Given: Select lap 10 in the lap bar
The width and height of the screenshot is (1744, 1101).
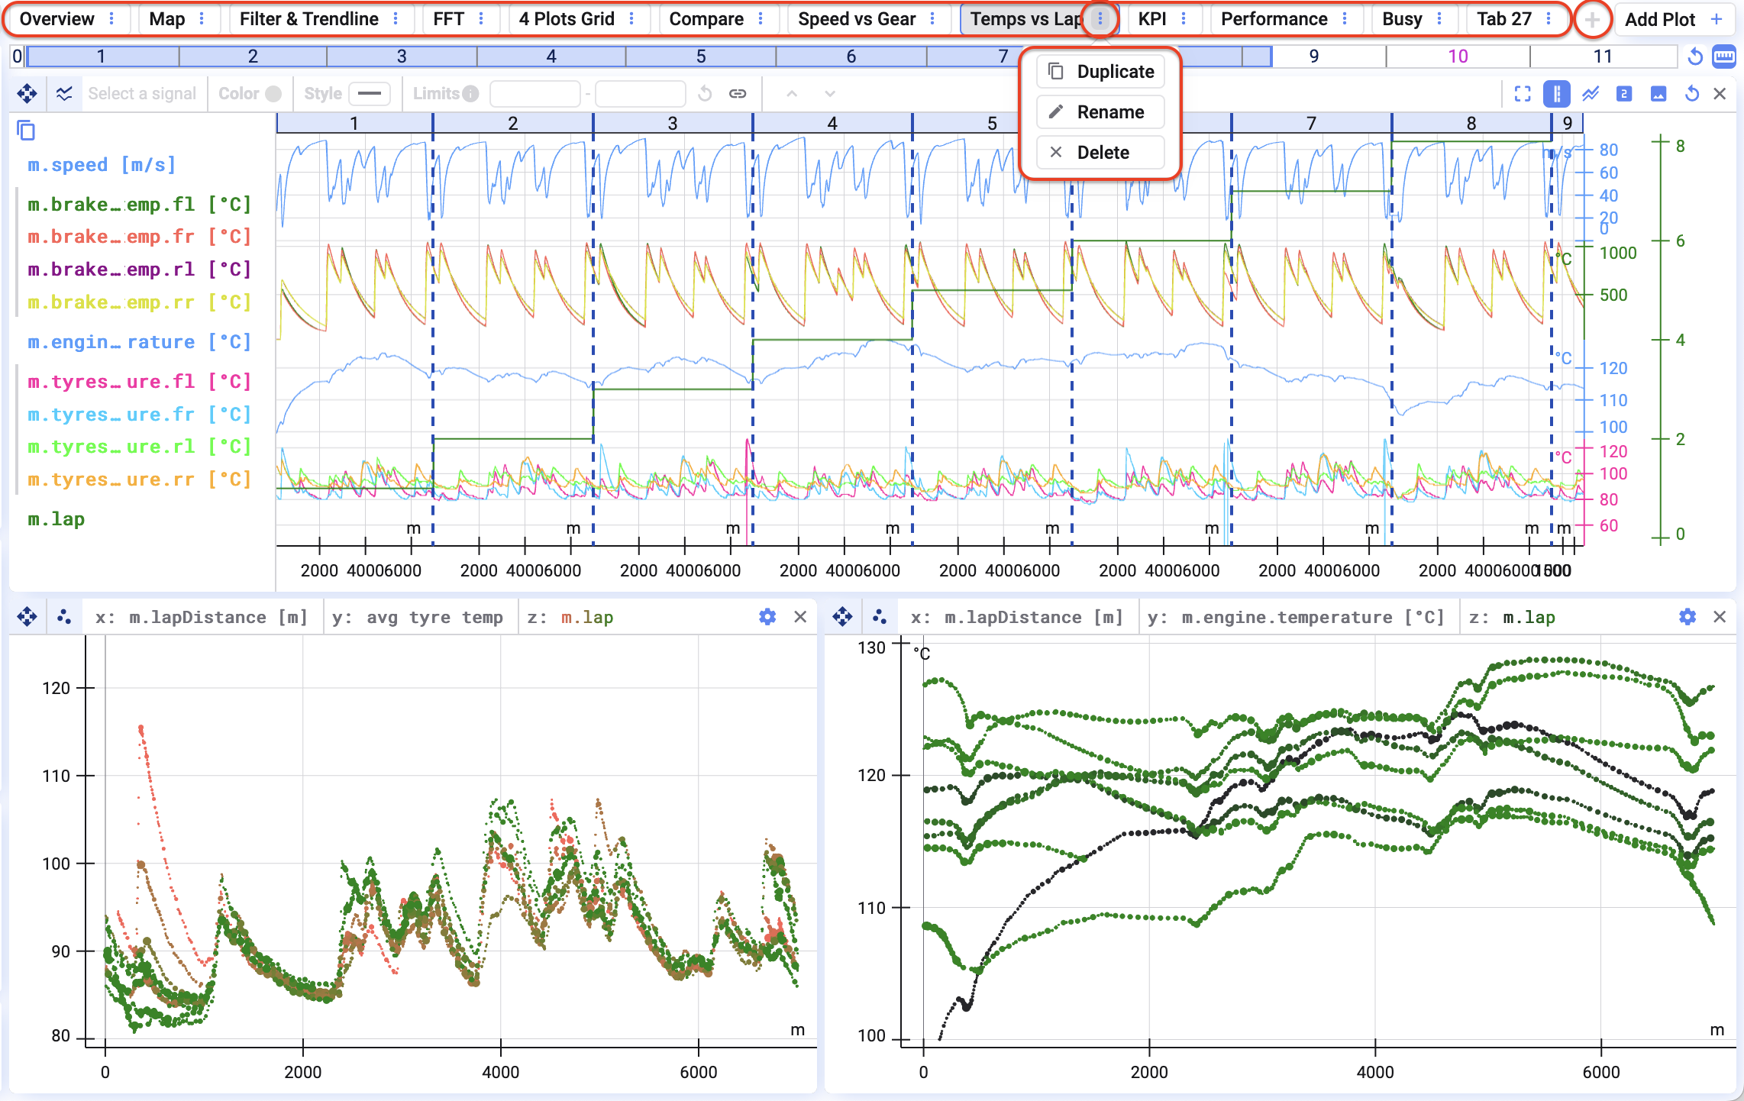Looking at the screenshot, I should point(1458,57).
